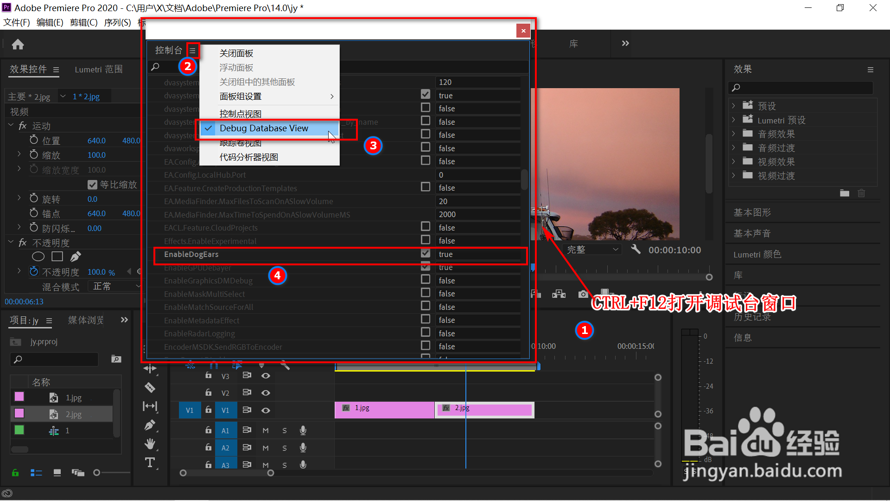The height and width of the screenshot is (501, 890).
Task: Toggle the EnableDogEars checkbox
Action: point(425,254)
